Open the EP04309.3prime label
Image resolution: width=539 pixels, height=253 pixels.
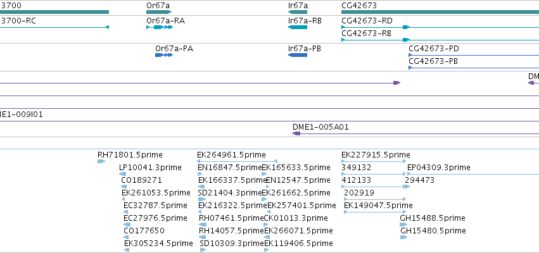439,168
